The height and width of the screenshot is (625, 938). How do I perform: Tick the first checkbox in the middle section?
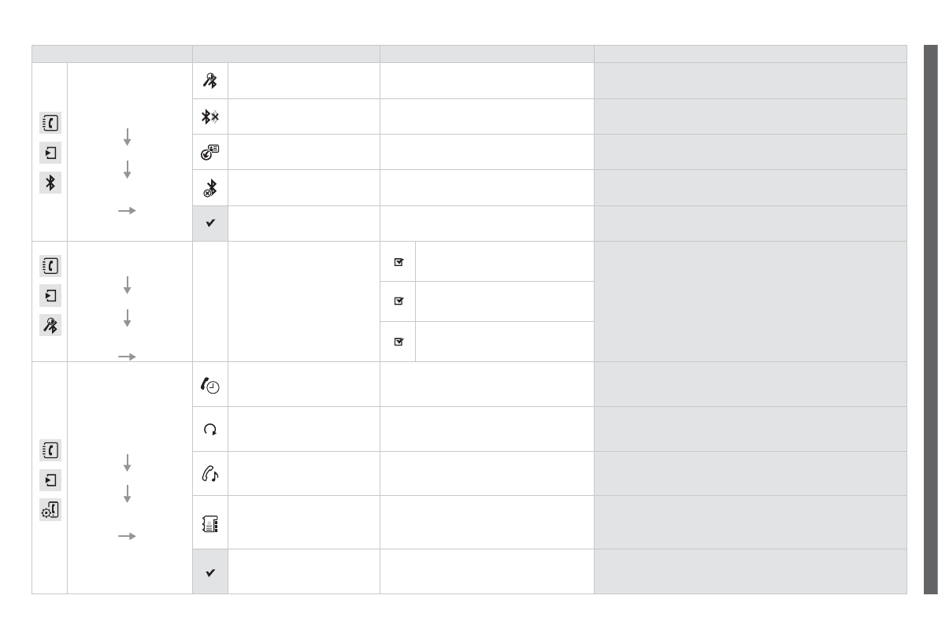coord(399,262)
